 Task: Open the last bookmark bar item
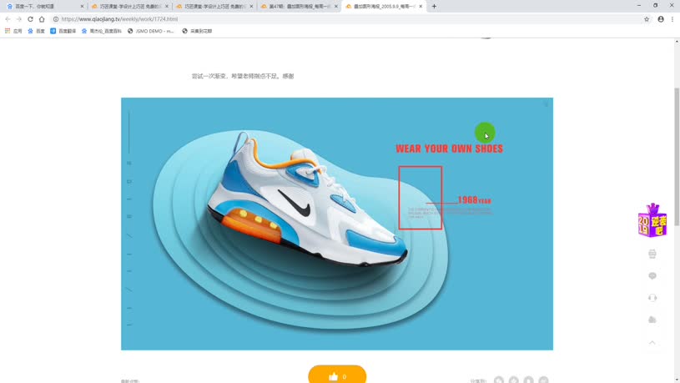197,31
